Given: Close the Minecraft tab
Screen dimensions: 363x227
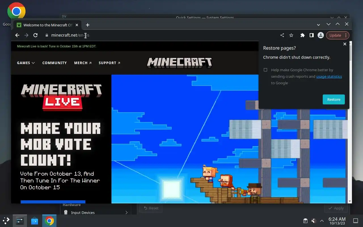Looking at the screenshot, I should click(x=77, y=25).
